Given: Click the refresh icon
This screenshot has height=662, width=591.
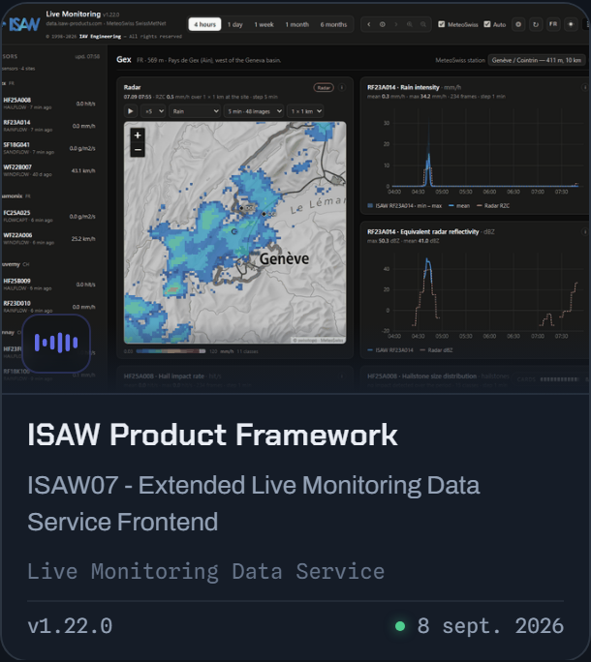Looking at the screenshot, I should pyautogui.click(x=536, y=24).
